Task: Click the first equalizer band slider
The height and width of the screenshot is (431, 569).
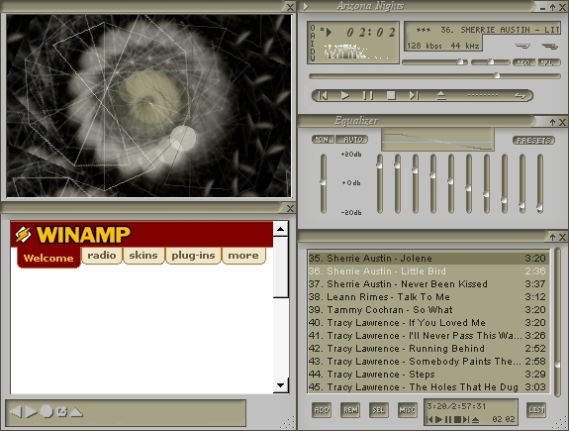Action: [380, 183]
